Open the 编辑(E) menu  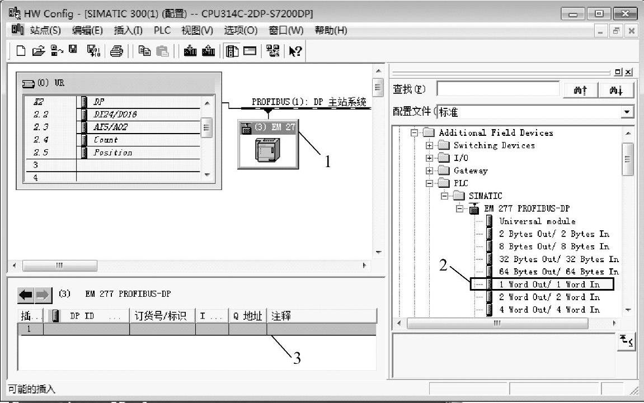click(87, 30)
